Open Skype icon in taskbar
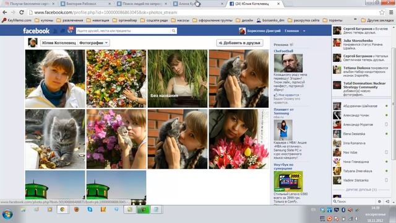 click(x=90, y=209)
